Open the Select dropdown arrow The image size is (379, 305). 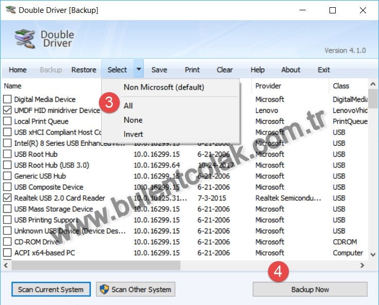pyautogui.click(x=138, y=70)
